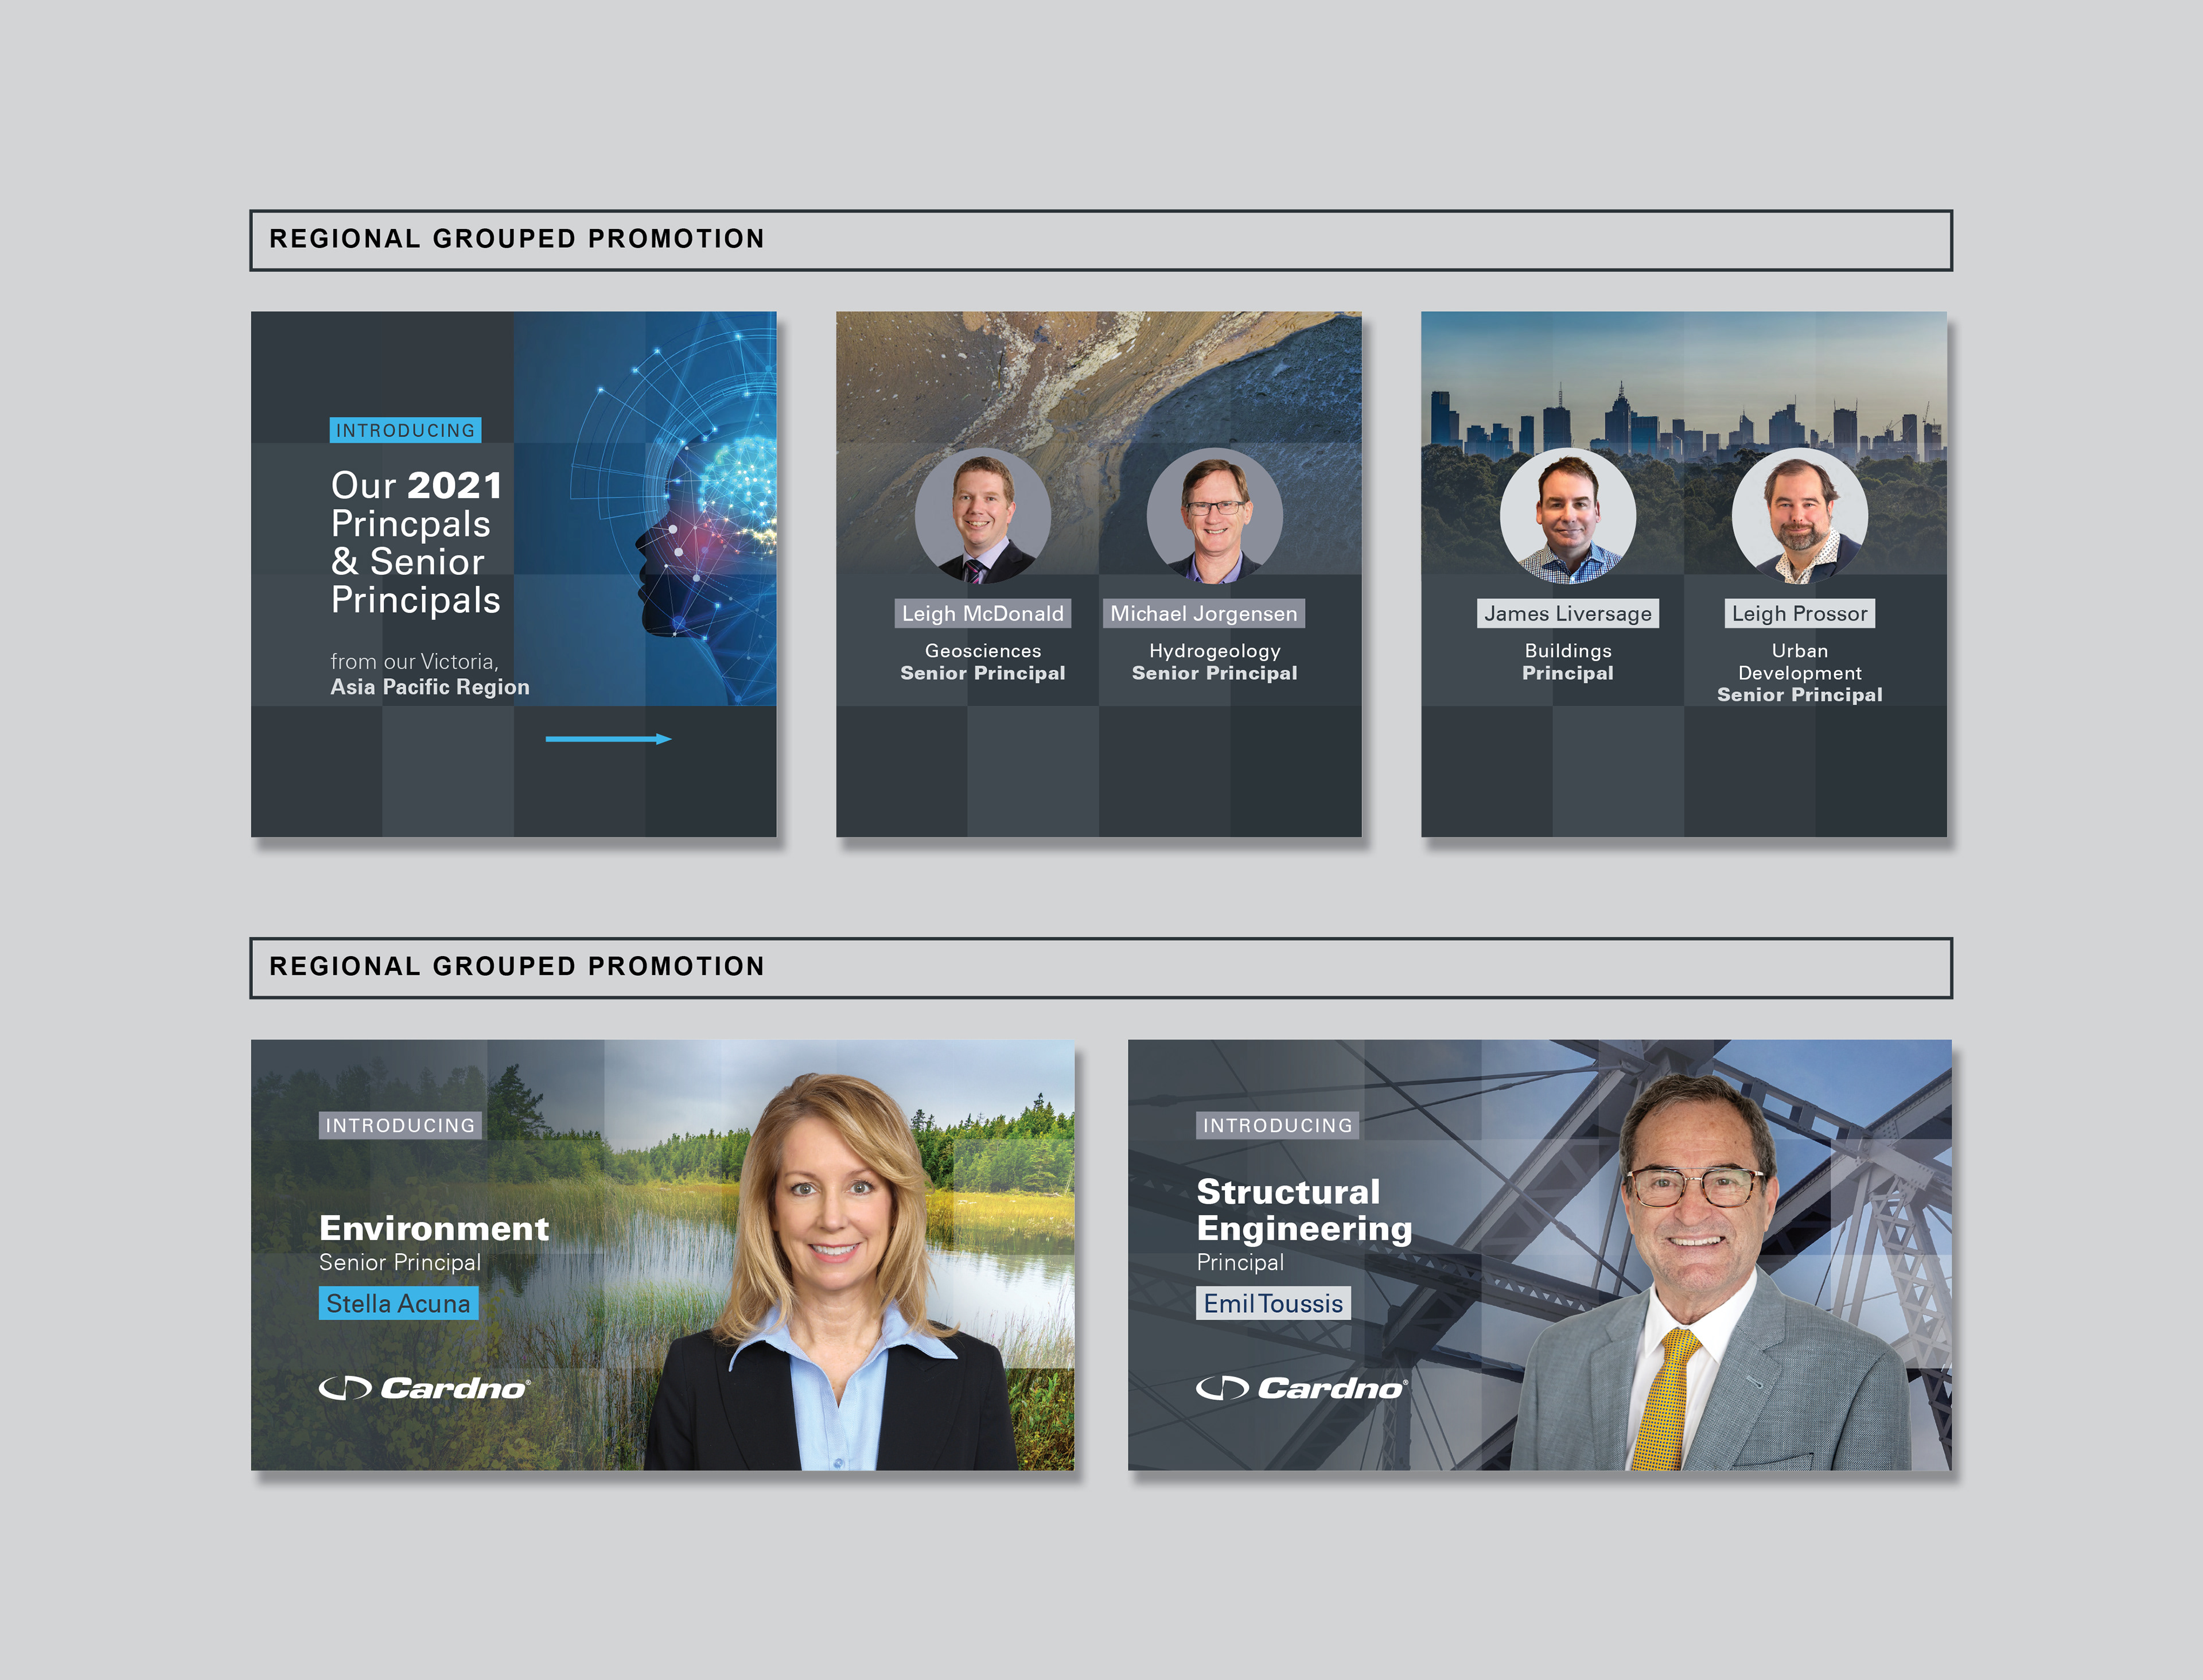Click the Emil Toussis name tag

1273,1303
